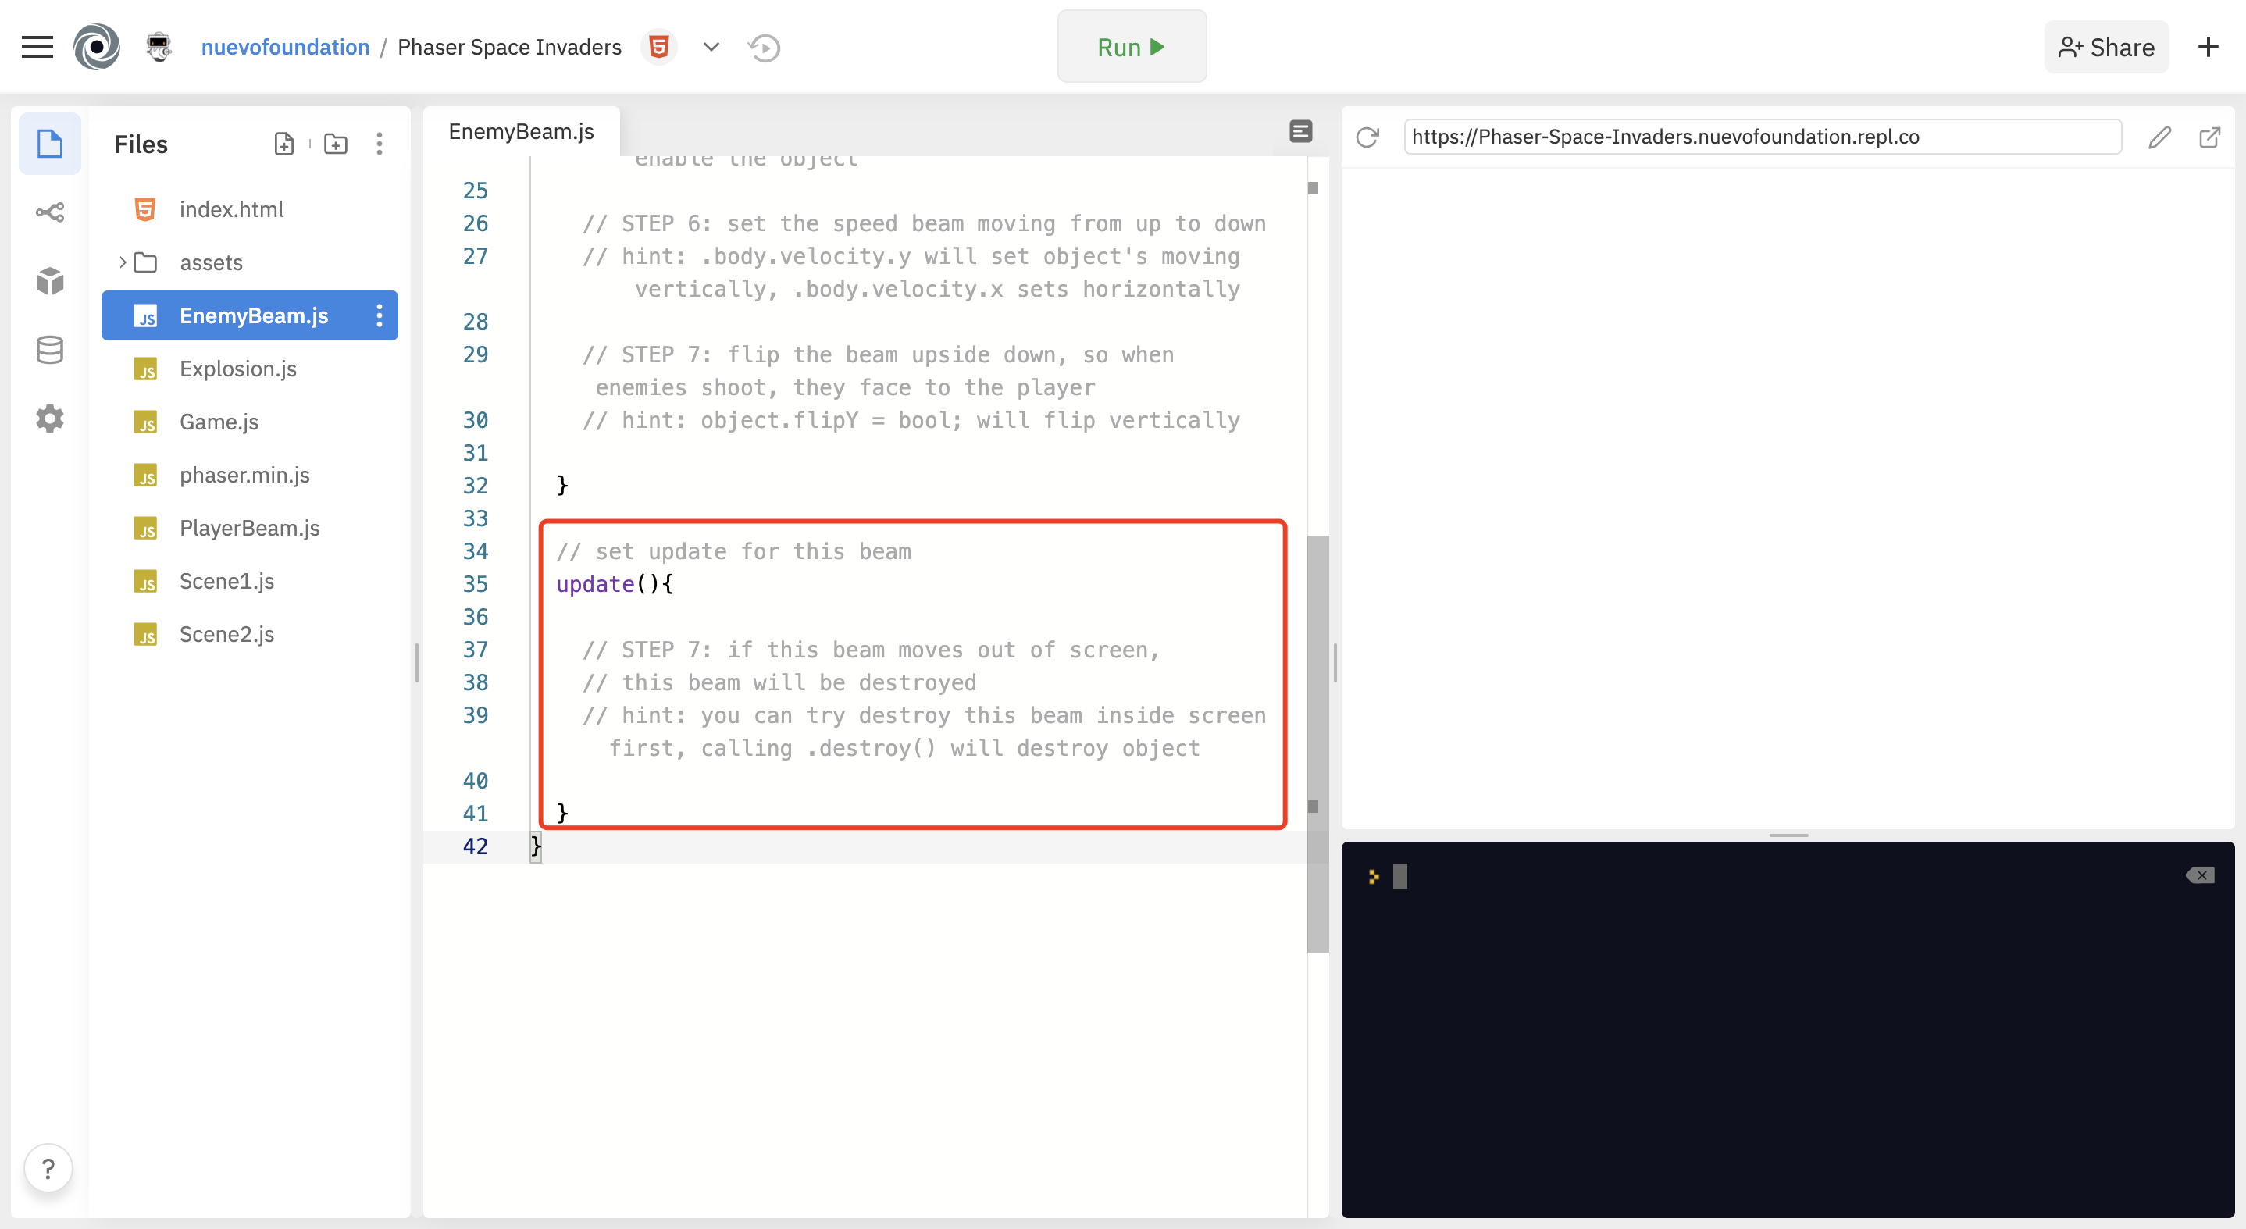Screen dimensions: 2246x1229
Task: Open the Settings gear panel
Action: (50, 419)
